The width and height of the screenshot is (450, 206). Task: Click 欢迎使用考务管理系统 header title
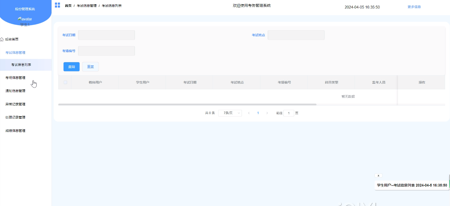(252, 5)
